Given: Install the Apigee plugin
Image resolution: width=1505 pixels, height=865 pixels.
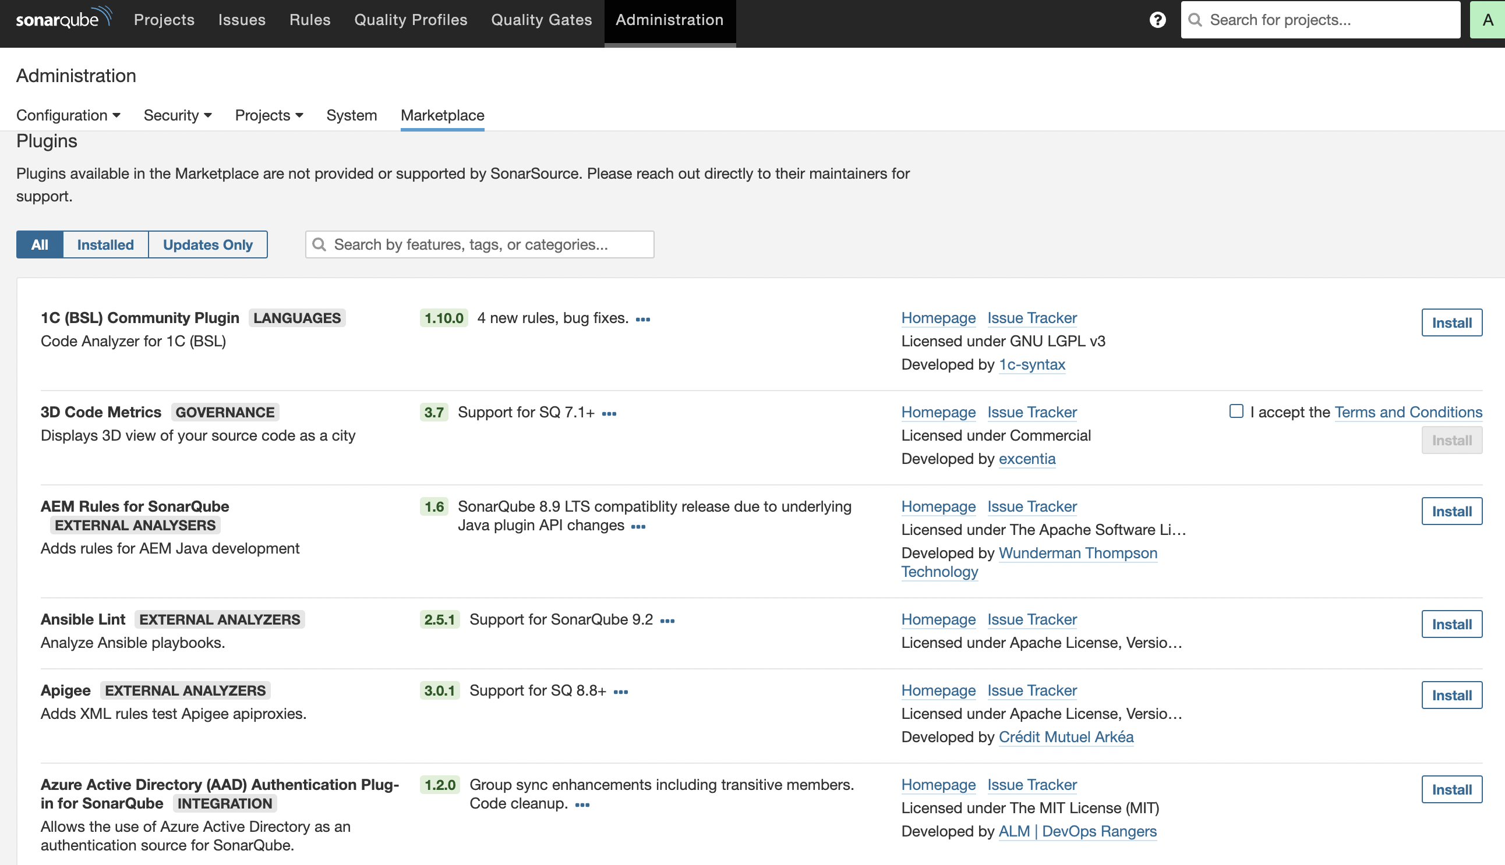Looking at the screenshot, I should (x=1451, y=694).
